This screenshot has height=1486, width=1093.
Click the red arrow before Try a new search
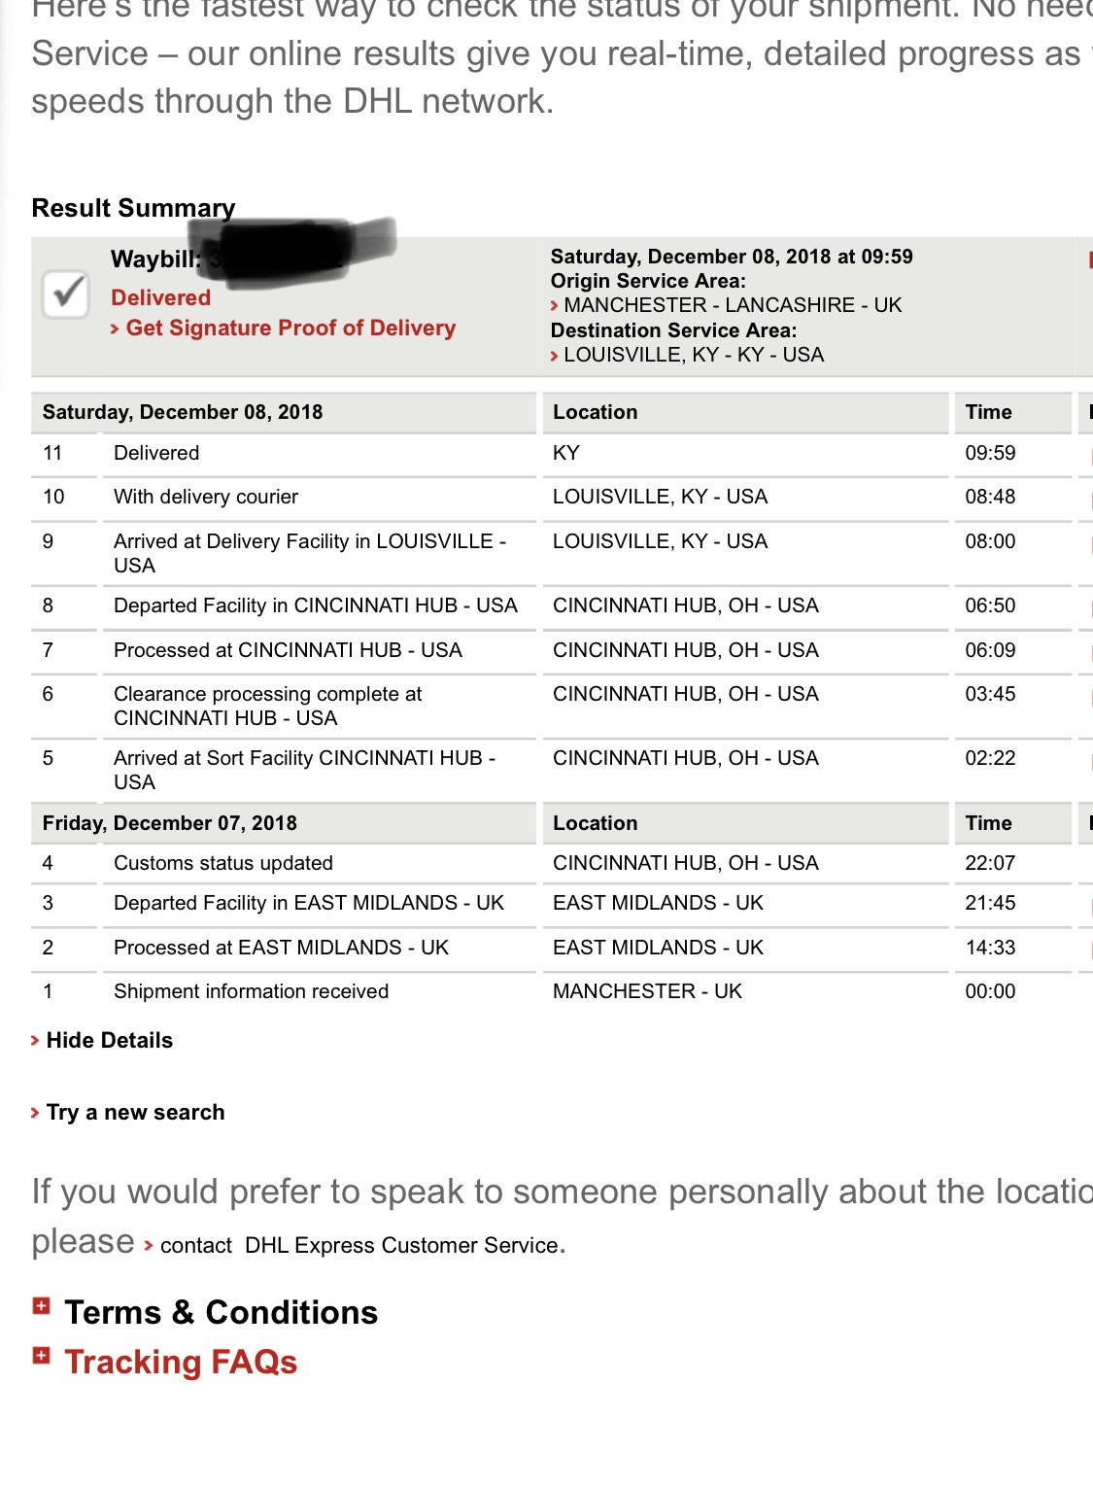coord(36,1113)
